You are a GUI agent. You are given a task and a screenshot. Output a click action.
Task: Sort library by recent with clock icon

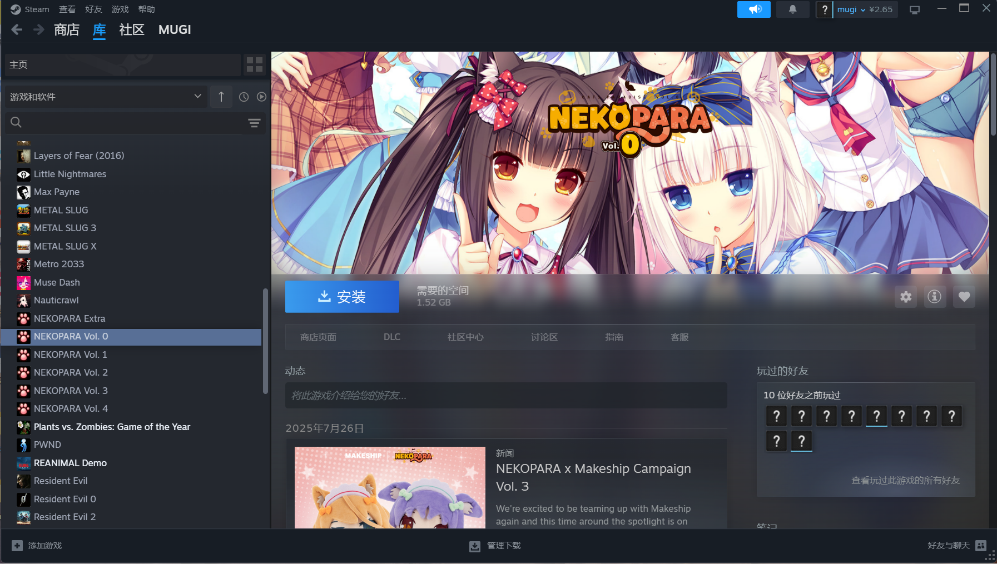coord(244,96)
